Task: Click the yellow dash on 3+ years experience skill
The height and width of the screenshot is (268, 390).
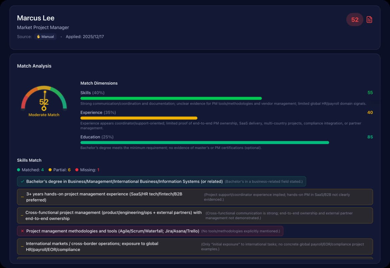Action: [x=22, y=197]
